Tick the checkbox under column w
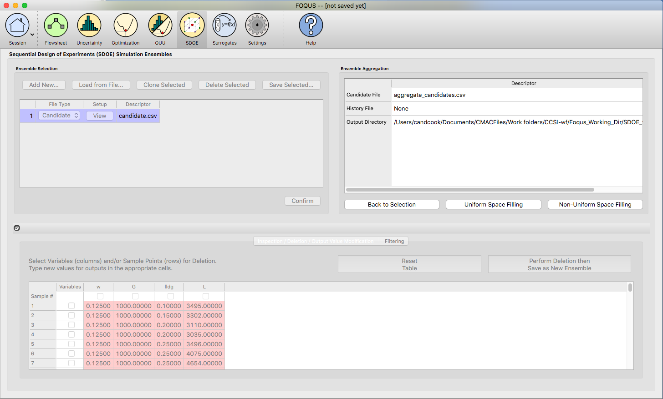Image resolution: width=663 pixels, height=399 pixels. (x=100, y=296)
